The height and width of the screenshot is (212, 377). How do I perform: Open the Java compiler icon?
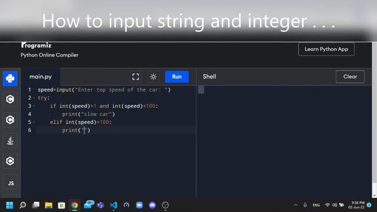click(x=10, y=140)
